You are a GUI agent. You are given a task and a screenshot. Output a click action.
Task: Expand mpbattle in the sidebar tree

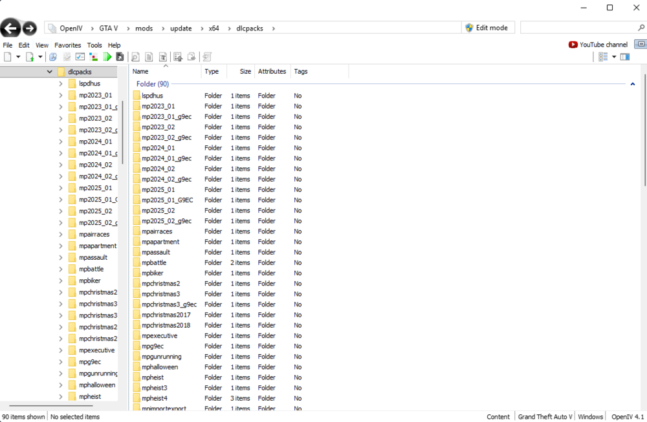(x=60, y=269)
